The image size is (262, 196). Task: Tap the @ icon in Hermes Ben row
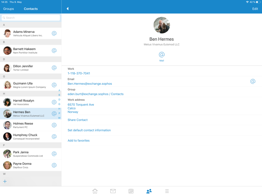coord(54,113)
